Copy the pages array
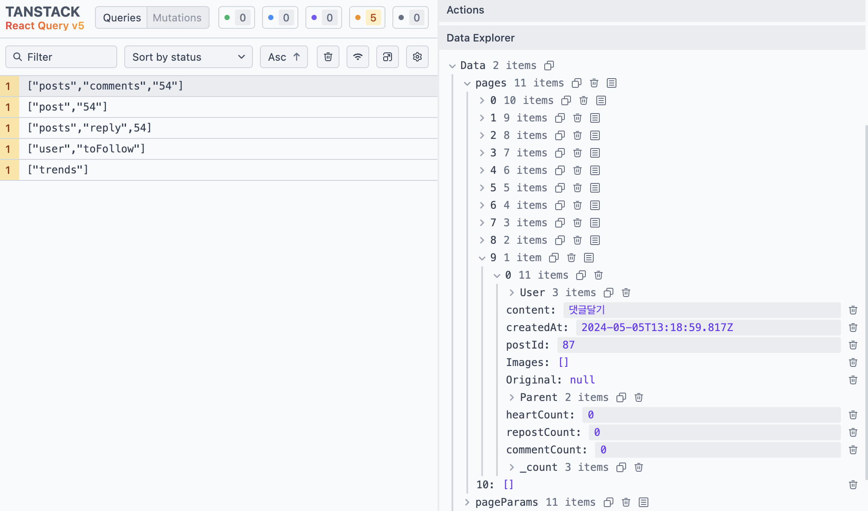 click(x=577, y=83)
